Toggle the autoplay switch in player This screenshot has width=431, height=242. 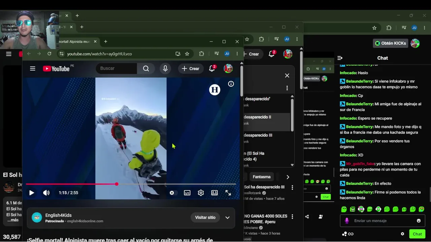click(x=172, y=193)
